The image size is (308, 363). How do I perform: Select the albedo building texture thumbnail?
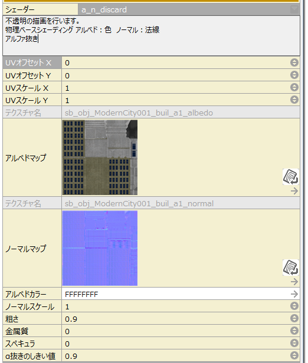(100, 157)
